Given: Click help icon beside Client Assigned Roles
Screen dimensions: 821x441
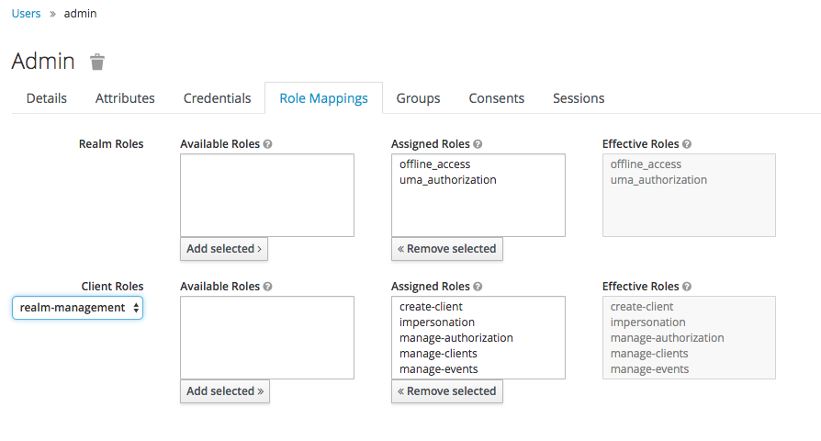Looking at the screenshot, I should pyautogui.click(x=478, y=287).
